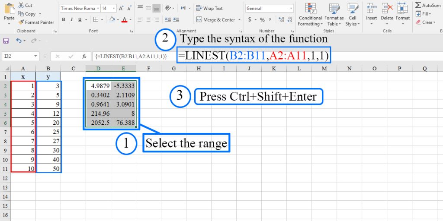Screen dimensions: 443x221
Task: Apply Percent Style
Action: [262, 19]
